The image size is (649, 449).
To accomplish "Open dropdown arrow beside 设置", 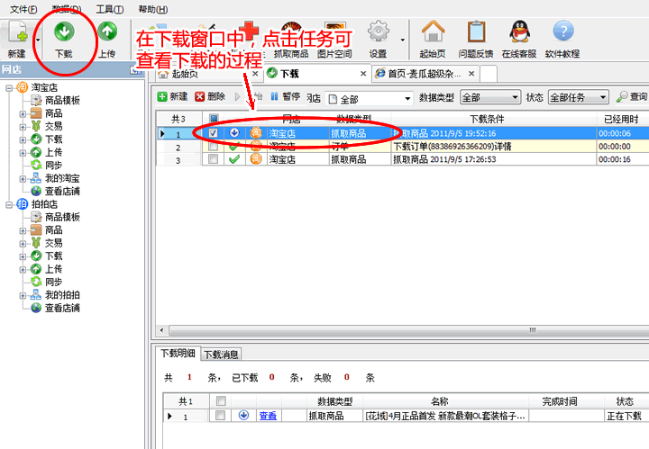I will 402,40.
